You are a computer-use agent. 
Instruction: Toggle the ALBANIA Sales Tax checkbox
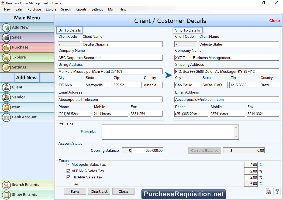pyautogui.click(x=68, y=171)
